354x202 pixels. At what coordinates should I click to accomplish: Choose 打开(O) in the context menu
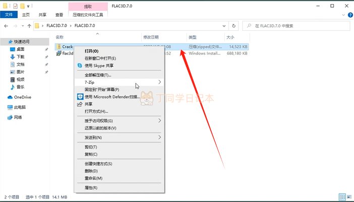[x=119, y=51]
